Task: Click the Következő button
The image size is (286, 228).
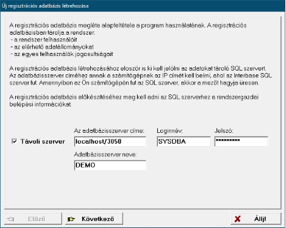Action: pos(94,219)
